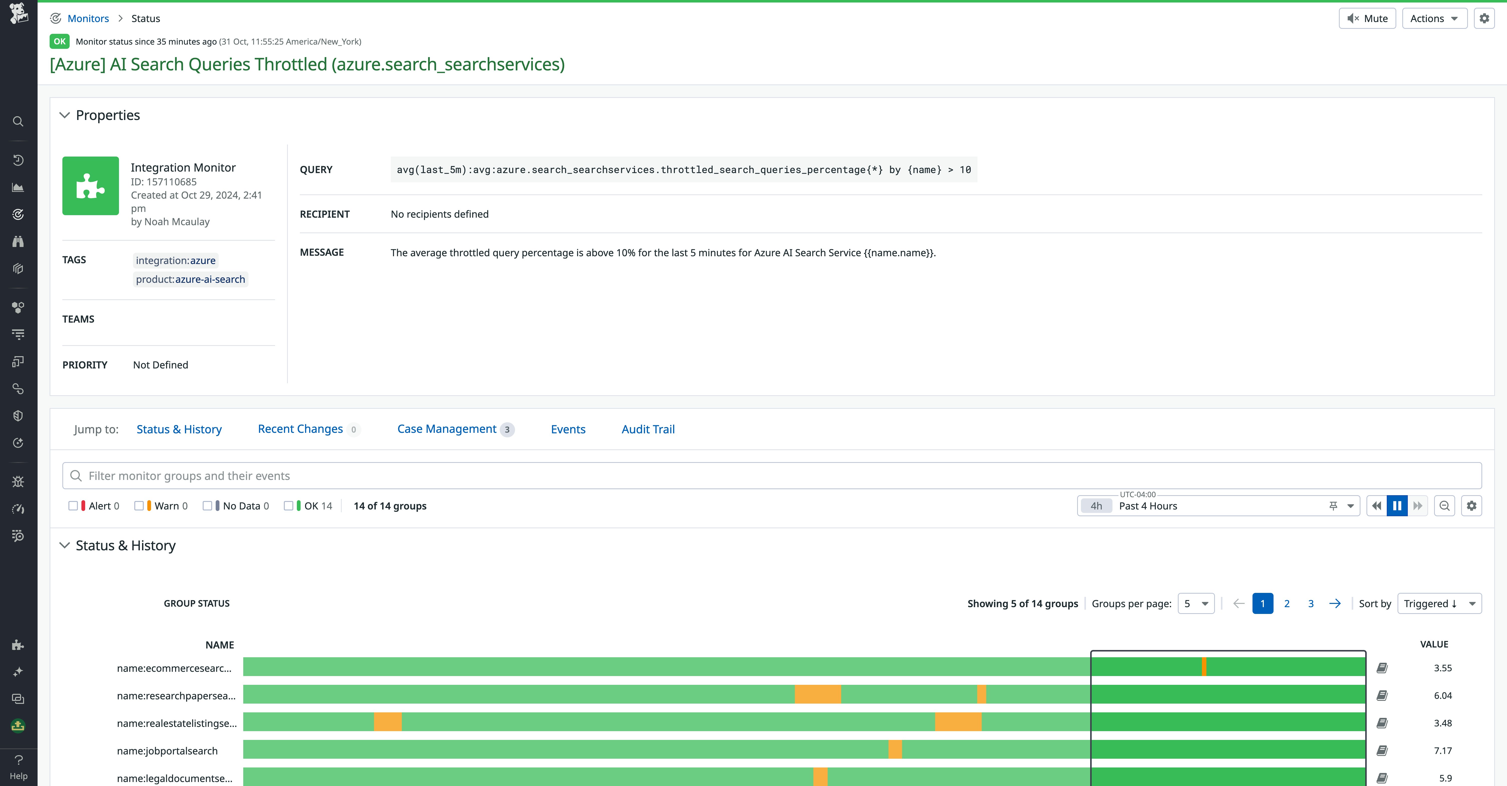1507x786 pixels.
Task: Open Logs using the stream icon in sidebar
Action: point(18,334)
